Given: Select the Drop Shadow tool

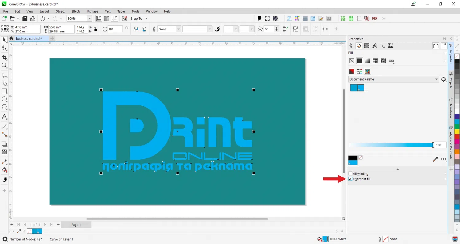Looking at the screenshot, I should (4, 144).
